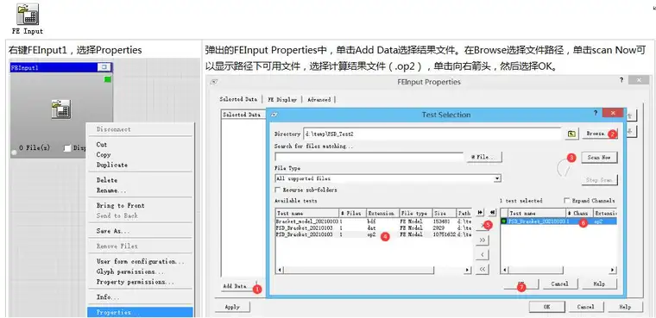Screen dimensions: 656x318
Task: Click the green icon beside selected PSD_Bracket test
Action: [504, 221]
